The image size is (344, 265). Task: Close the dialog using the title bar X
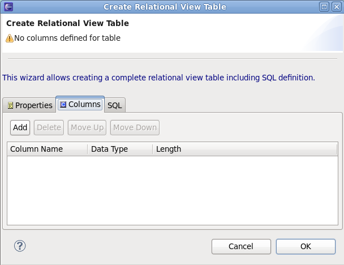[x=336, y=7]
